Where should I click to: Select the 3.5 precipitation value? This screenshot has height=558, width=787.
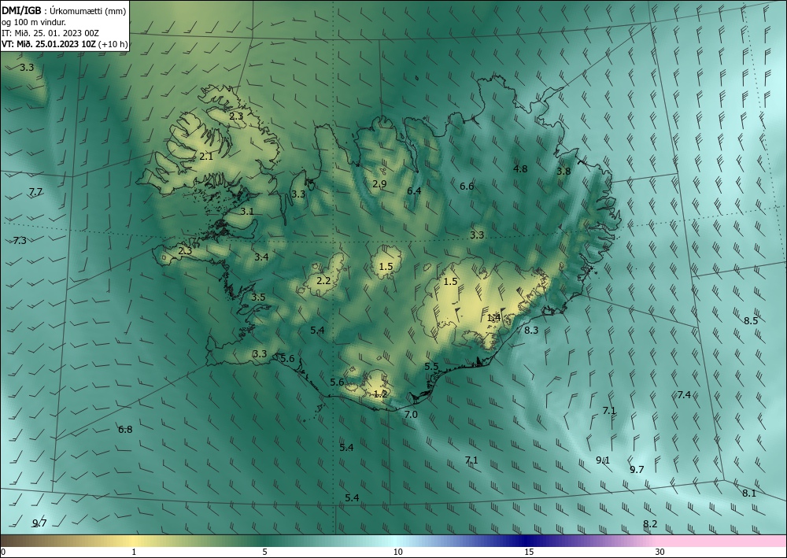(258, 297)
